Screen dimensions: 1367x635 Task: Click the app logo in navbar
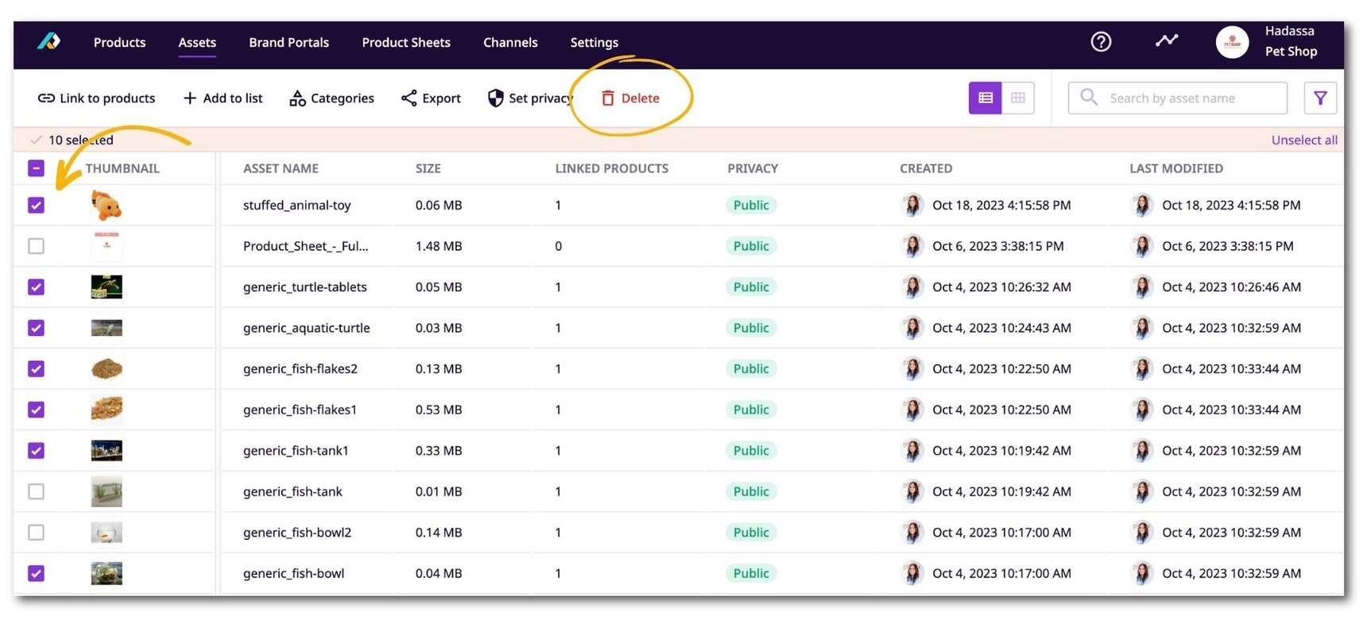coord(48,41)
